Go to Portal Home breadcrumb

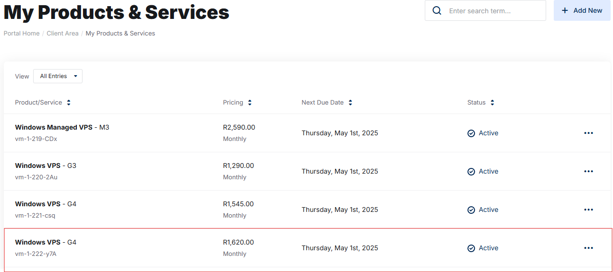(x=21, y=34)
